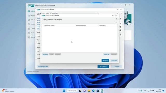
Task: Expand the system tray hidden icons chevron
Action: 139,91
